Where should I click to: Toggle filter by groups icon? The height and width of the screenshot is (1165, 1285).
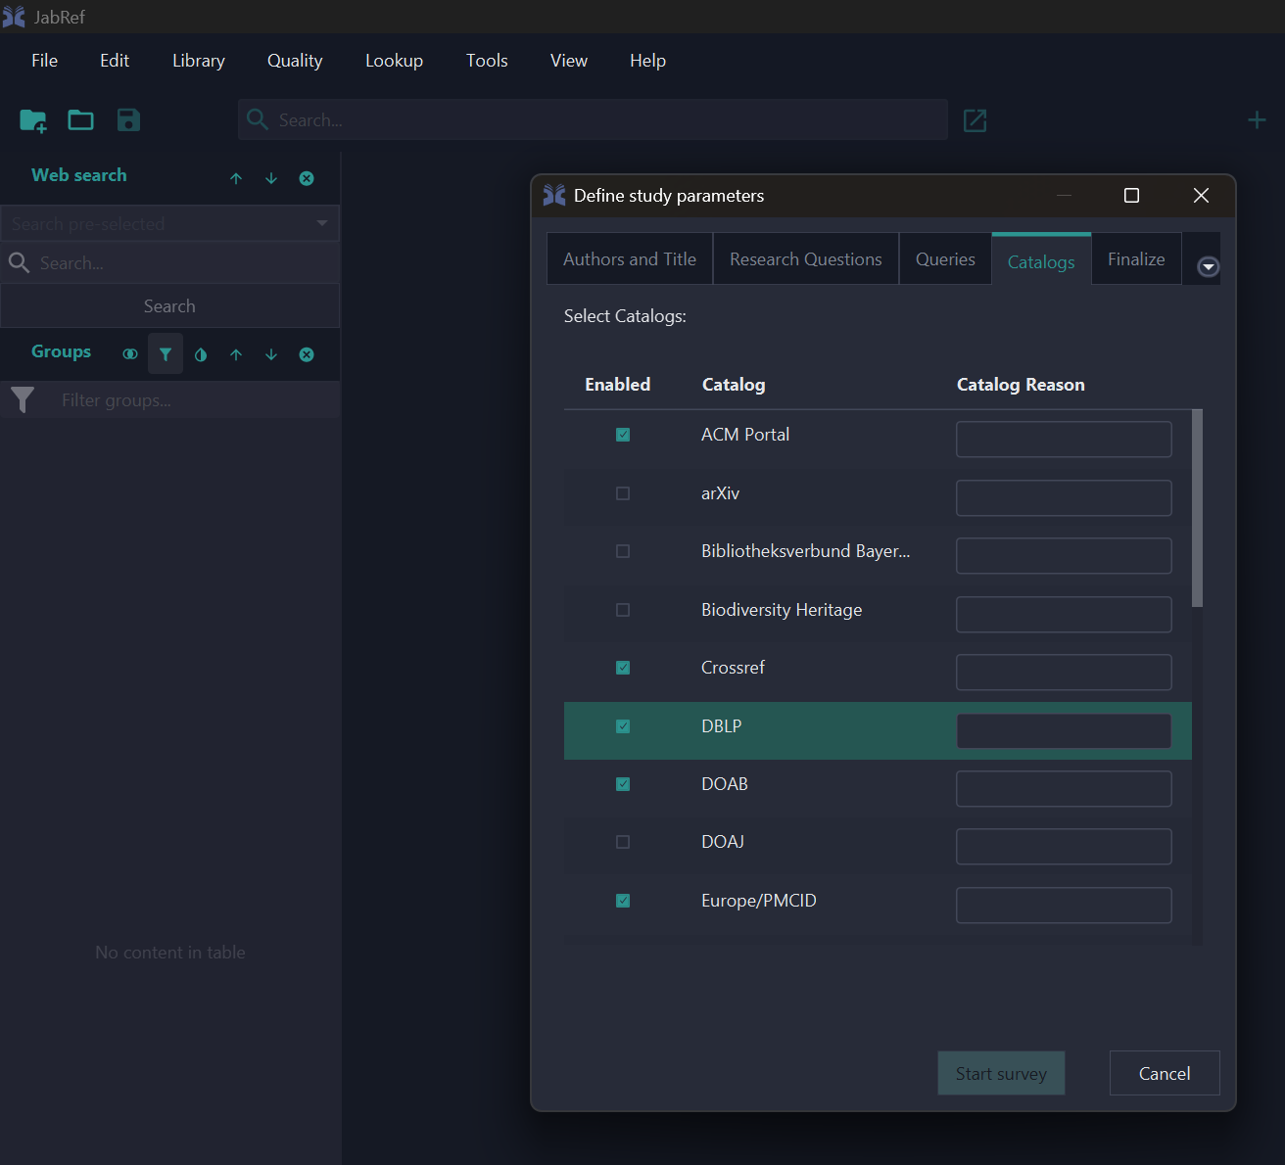pos(166,354)
